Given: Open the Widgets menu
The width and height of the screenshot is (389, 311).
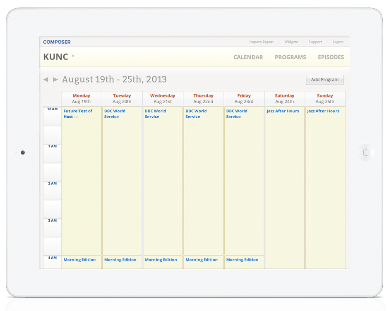Looking at the screenshot, I should point(291,42).
